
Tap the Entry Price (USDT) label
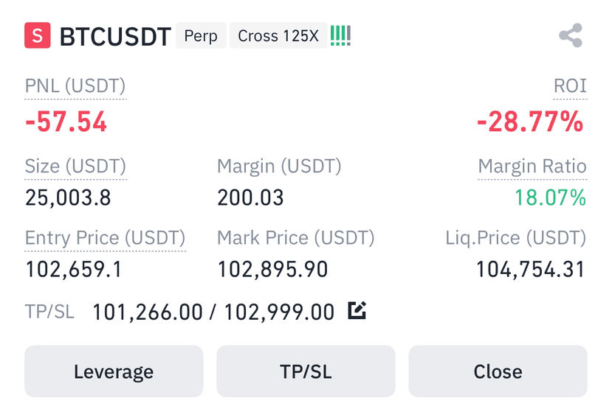coord(105,237)
